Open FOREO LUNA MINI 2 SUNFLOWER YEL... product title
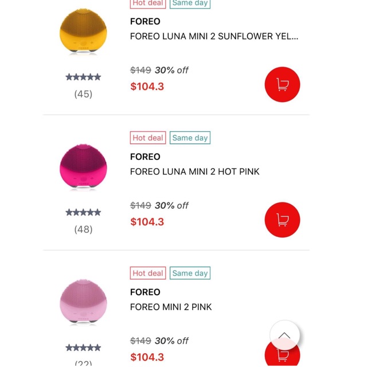This screenshot has height=367, width=367. [x=214, y=36]
